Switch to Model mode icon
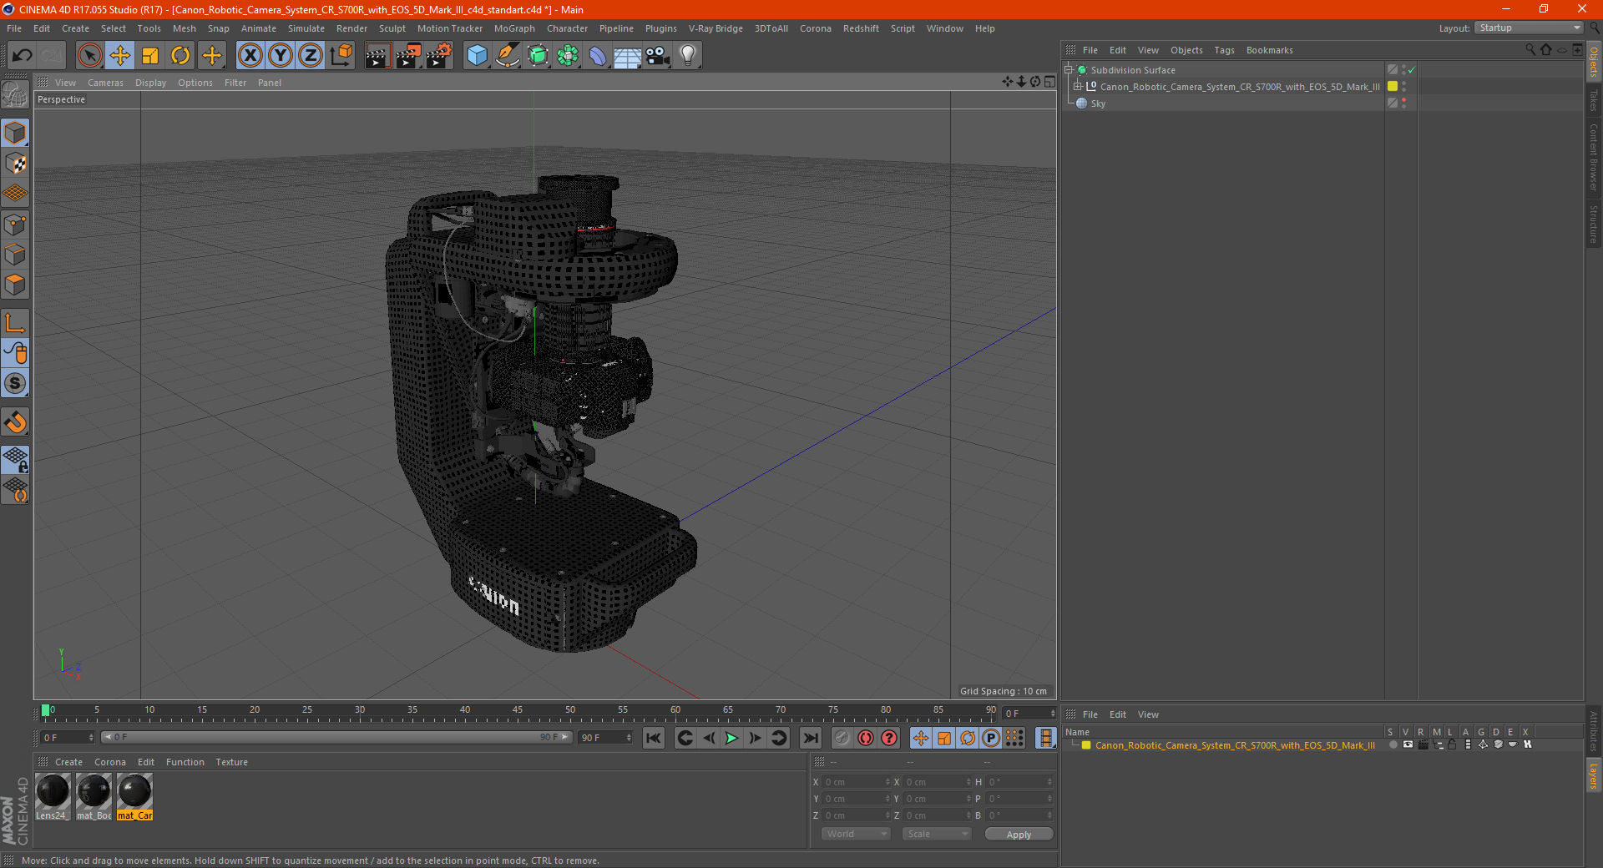 pyautogui.click(x=15, y=134)
